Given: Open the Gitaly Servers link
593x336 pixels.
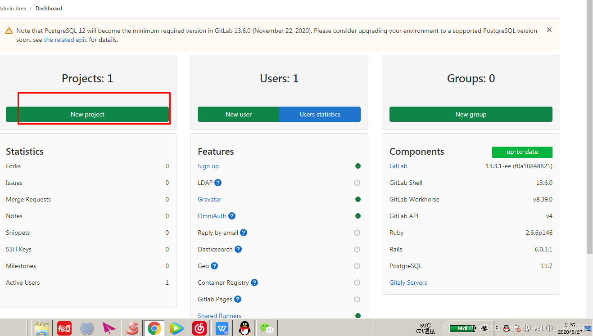Looking at the screenshot, I should pos(408,282).
